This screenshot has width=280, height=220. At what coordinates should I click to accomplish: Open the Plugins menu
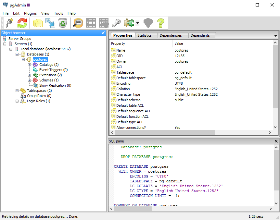coord(30,13)
